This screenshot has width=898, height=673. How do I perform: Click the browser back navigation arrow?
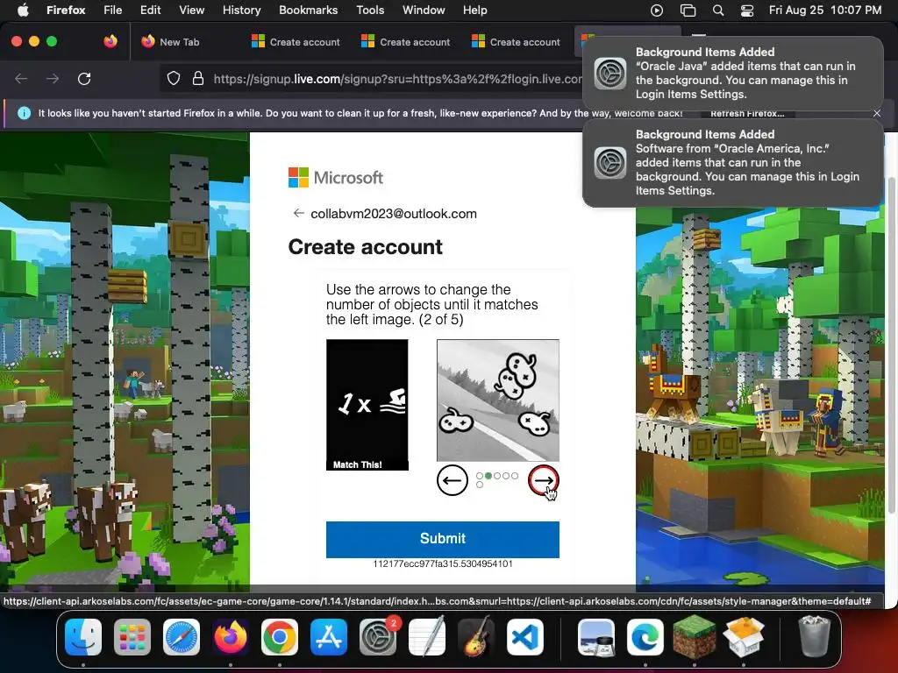[x=21, y=78]
